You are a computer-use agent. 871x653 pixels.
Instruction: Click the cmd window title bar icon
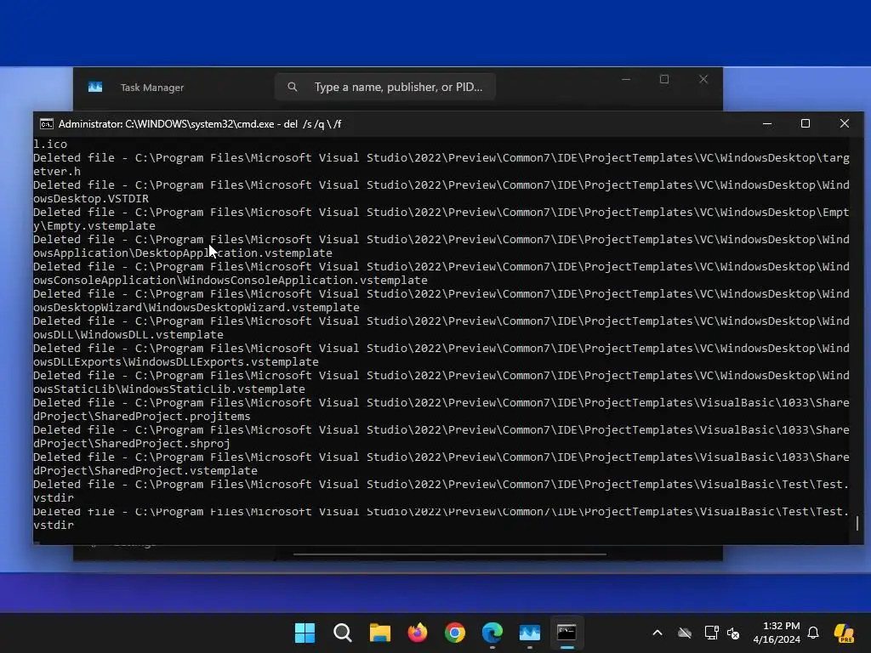(x=47, y=124)
